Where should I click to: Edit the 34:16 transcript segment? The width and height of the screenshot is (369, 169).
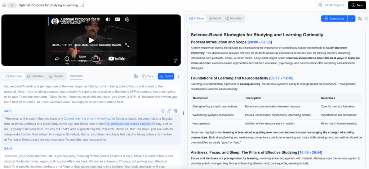[169, 111]
